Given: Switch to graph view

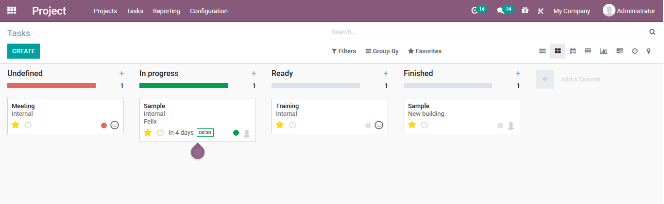Looking at the screenshot, I should coord(603,51).
